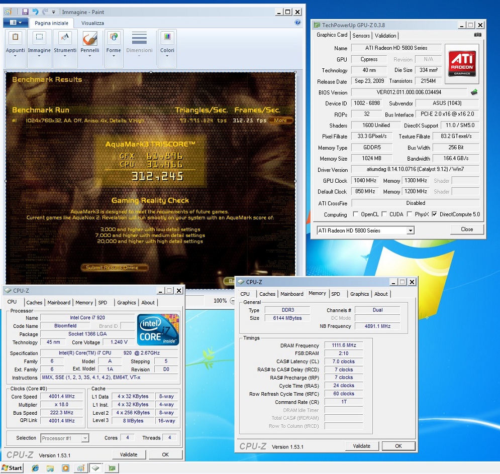Open Paint help with the blue question mark
Image resolution: width=500 pixels, height=474 pixels.
click(297, 22)
